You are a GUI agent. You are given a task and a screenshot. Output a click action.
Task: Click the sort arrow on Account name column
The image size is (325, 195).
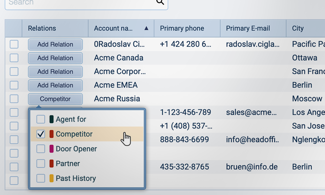[146, 29]
